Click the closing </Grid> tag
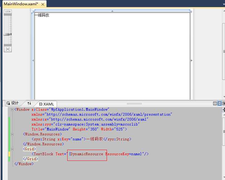This screenshot has width=225, height=180. pyautogui.click(x=31, y=159)
